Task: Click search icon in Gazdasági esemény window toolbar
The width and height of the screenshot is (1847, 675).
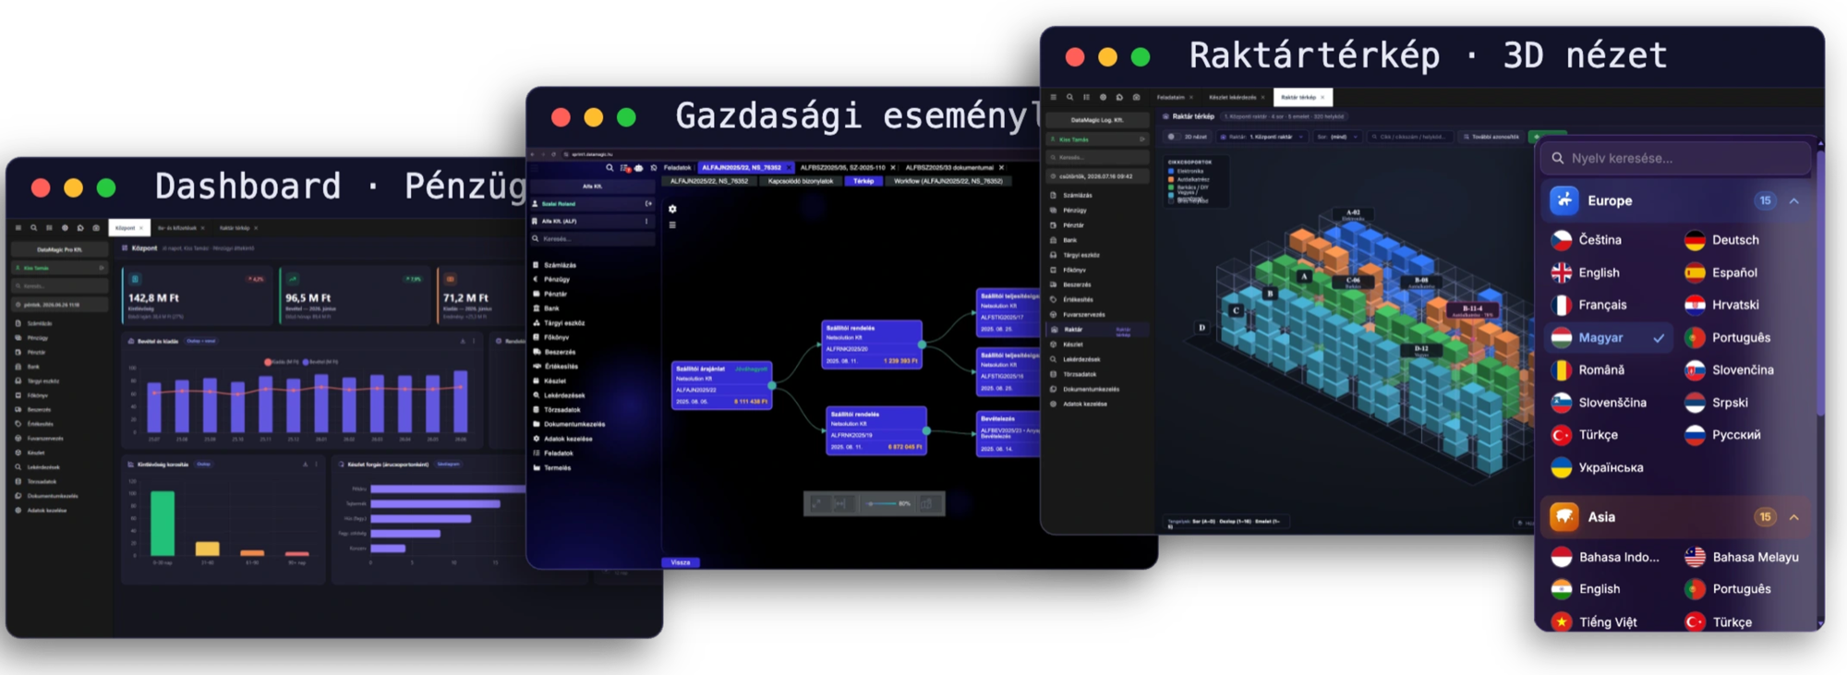Action: tap(610, 168)
